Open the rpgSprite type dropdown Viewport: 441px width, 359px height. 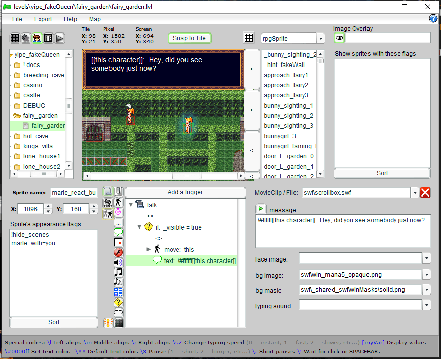[x=320, y=39]
